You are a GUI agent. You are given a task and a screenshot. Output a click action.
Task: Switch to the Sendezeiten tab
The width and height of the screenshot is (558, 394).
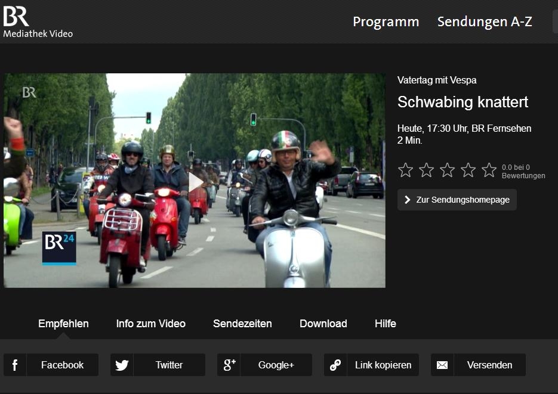(x=242, y=324)
